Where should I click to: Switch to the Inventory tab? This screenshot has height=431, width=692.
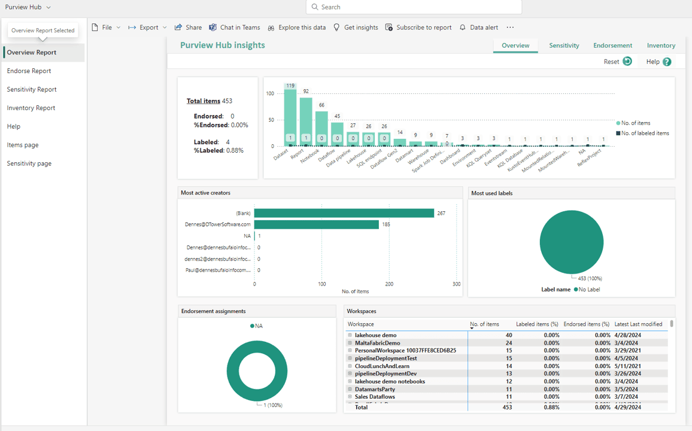(661, 45)
